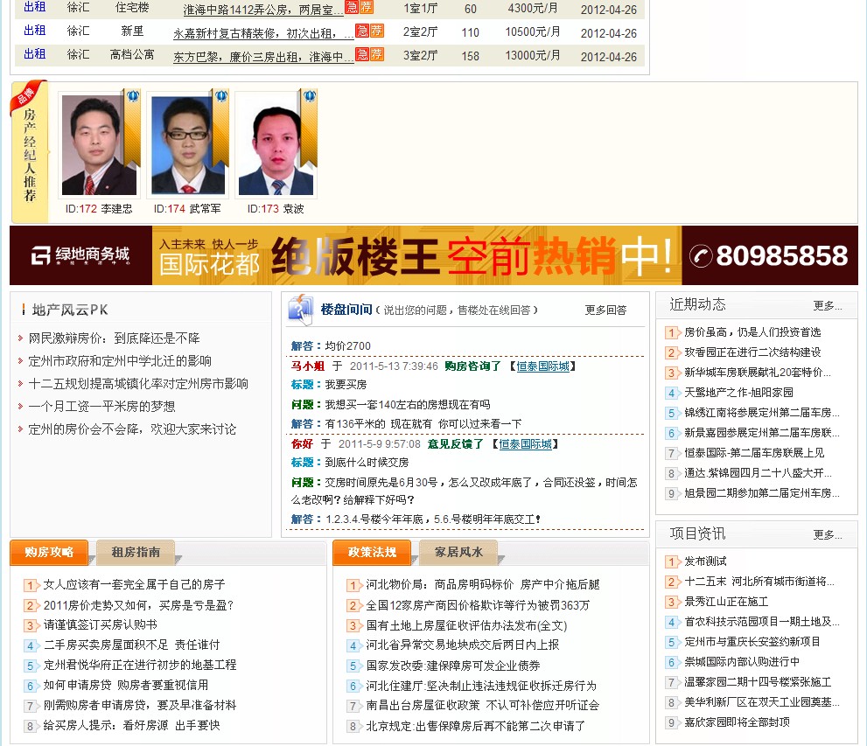Open 新华城车房联展献礼20套特价
The width and height of the screenshot is (867, 746).
pos(758,373)
